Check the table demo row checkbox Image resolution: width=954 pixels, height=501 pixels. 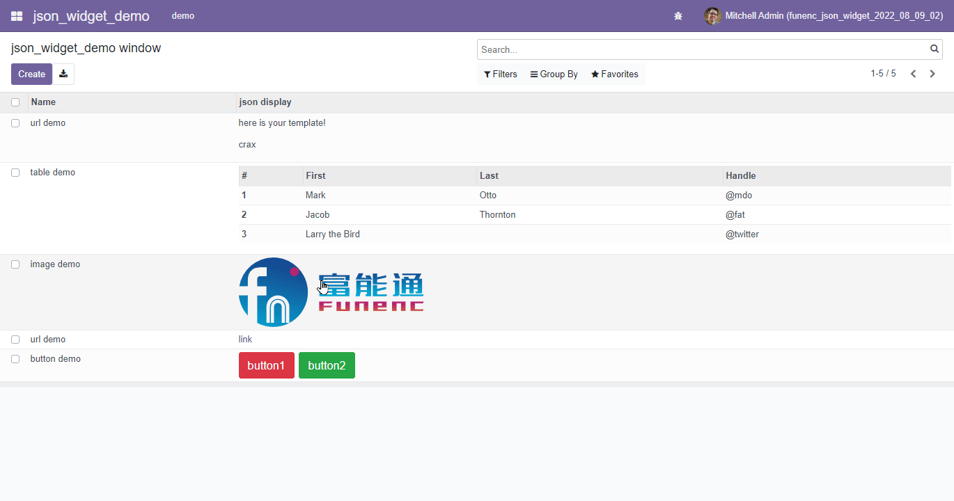(15, 172)
